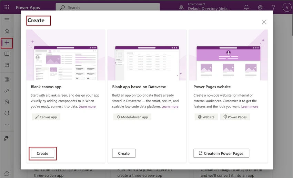Click the Power Pages website preview image
The width and height of the screenshot is (293, 178).
point(228,55)
